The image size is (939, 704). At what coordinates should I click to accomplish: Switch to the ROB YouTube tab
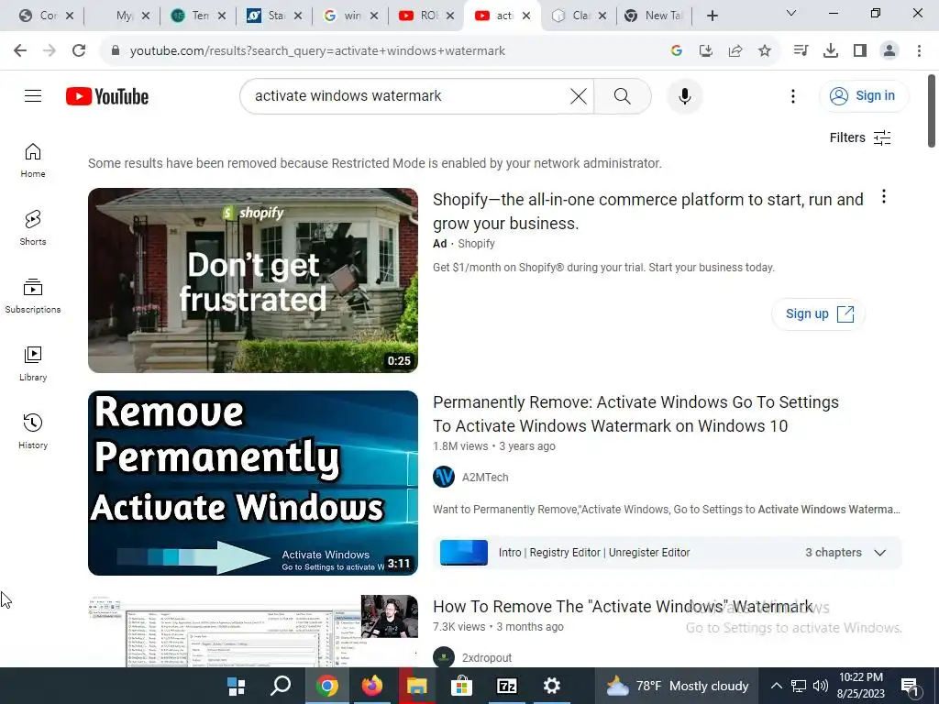click(x=428, y=16)
